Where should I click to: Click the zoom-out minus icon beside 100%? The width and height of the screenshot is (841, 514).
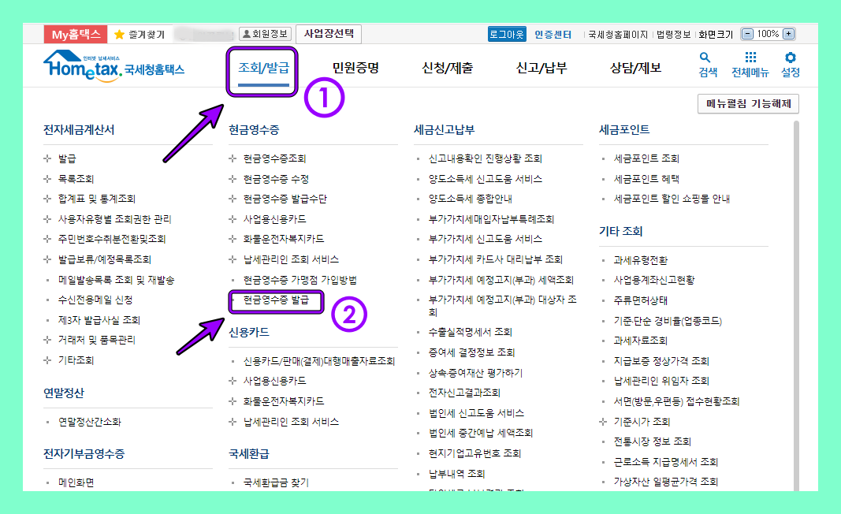click(x=747, y=34)
